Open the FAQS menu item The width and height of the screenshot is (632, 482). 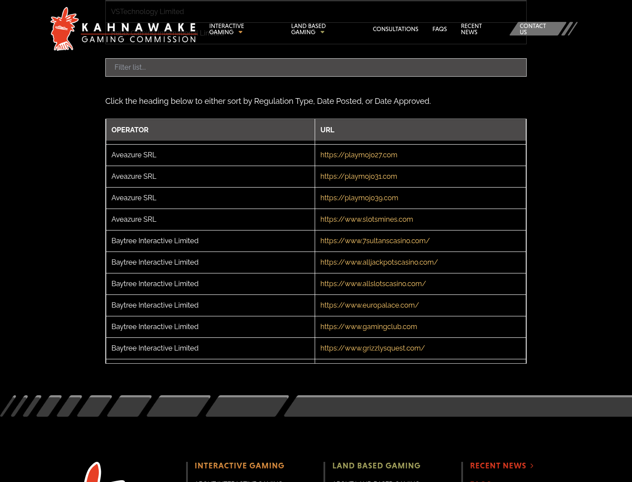pos(439,29)
